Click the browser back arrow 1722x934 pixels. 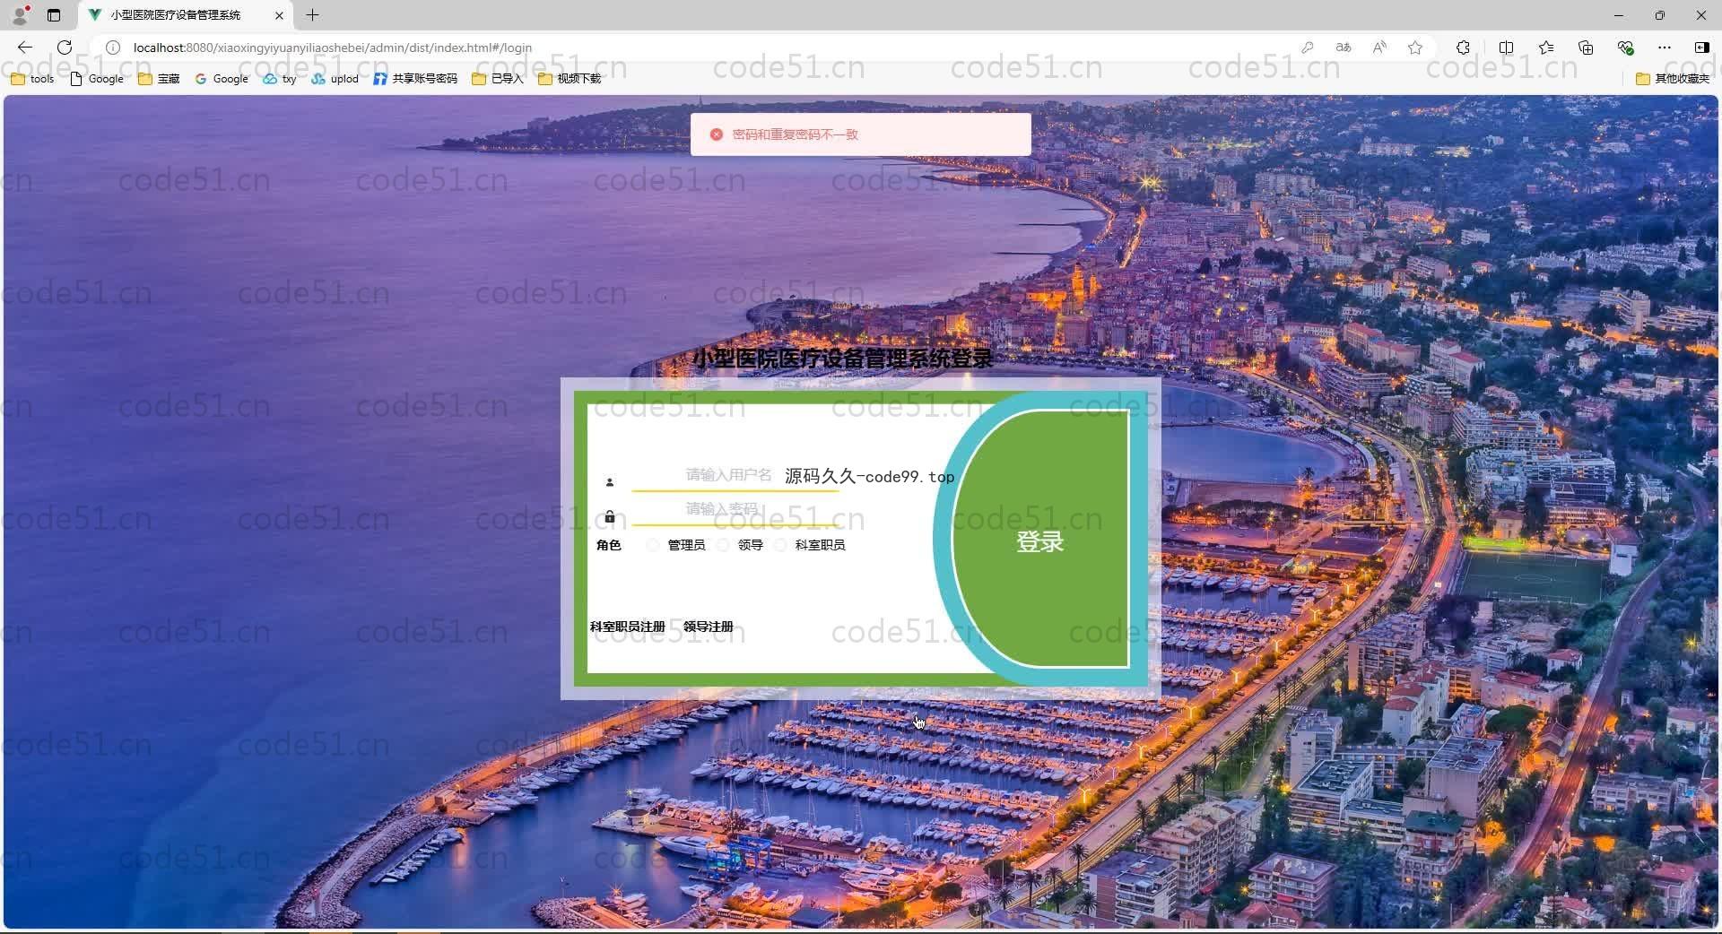25,48
